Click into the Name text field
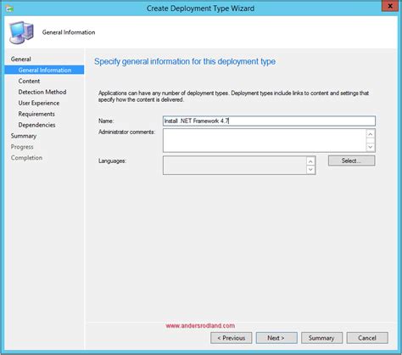Image resolution: width=402 pixels, height=355 pixels. (x=269, y=121)
